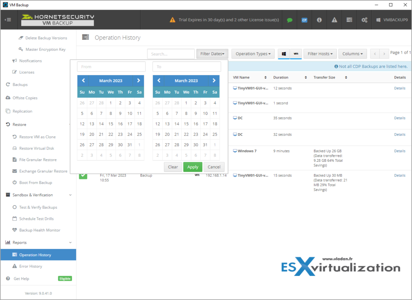Open the log list icon in top toolbar
Screen dimensions: 412x300
(349, 19)
